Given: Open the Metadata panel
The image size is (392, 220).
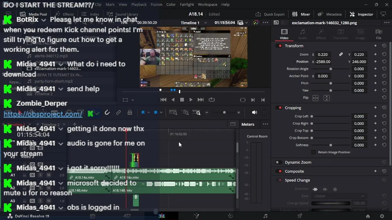Looking at the screenshot, I should pyautogui.click(x=330, y=14).
